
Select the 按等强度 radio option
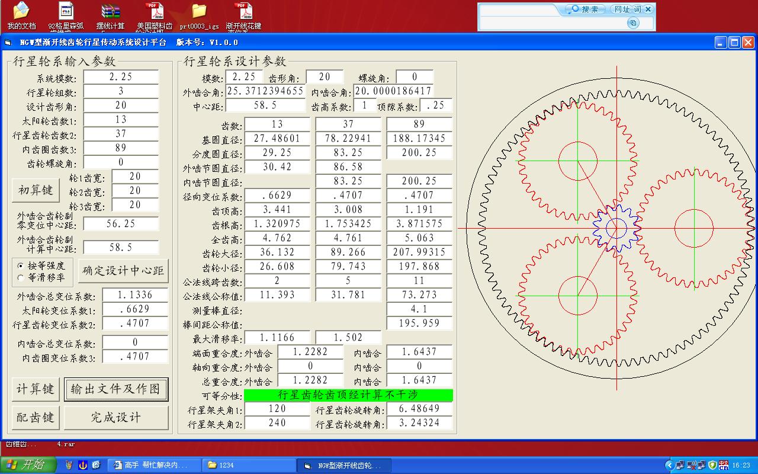[x=21, y=265]
